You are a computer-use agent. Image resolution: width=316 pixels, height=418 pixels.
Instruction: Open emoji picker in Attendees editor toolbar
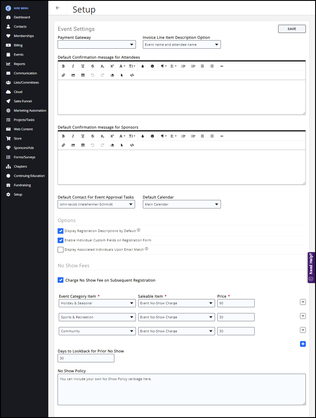[x=152, y=66]
